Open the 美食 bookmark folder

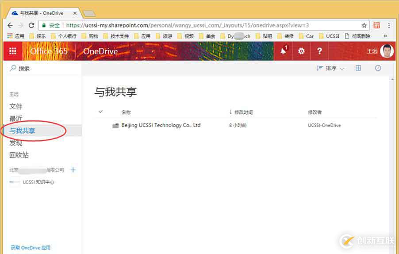click(x=207, y=36)
